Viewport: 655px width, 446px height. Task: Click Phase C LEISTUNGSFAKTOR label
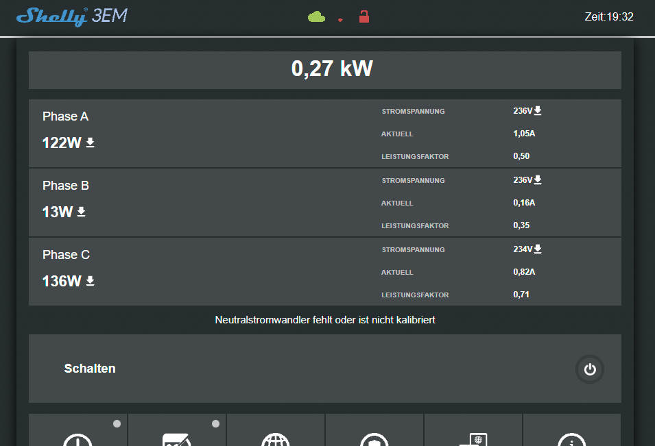click(415, 295)
